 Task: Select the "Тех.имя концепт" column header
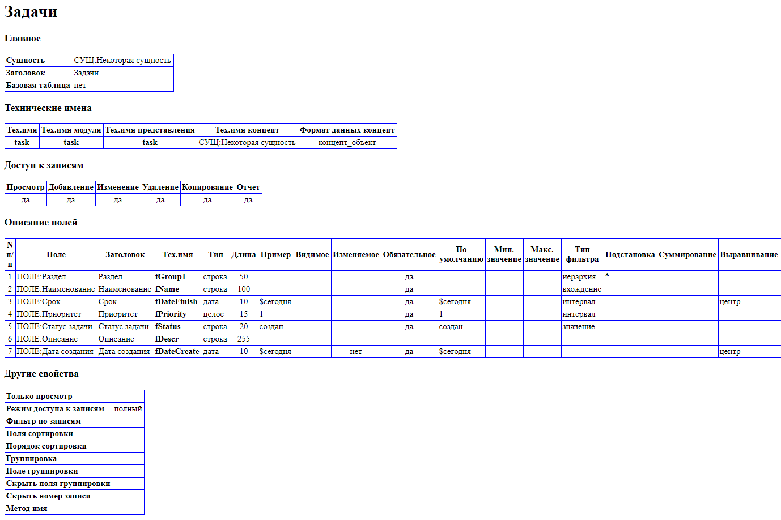(247, 130)
